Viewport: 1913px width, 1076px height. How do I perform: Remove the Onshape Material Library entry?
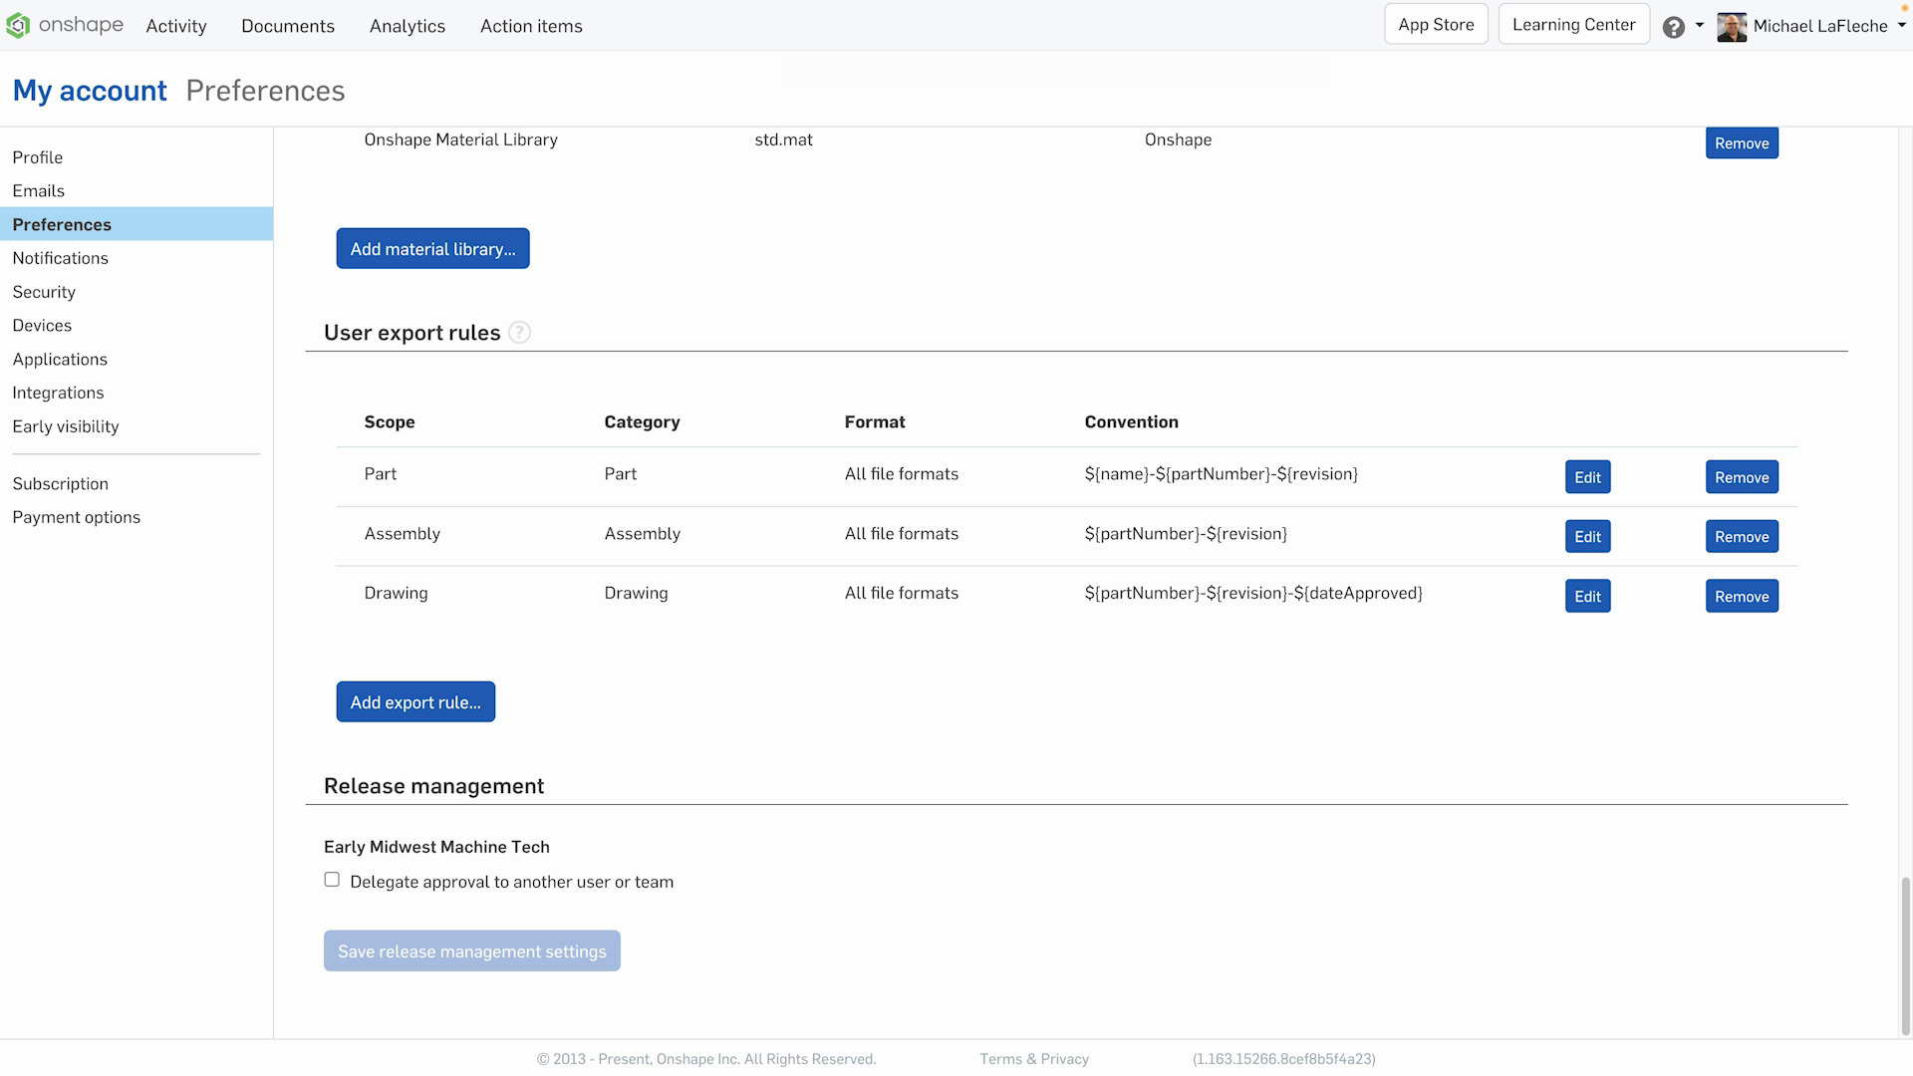[x=1742, y=143]
